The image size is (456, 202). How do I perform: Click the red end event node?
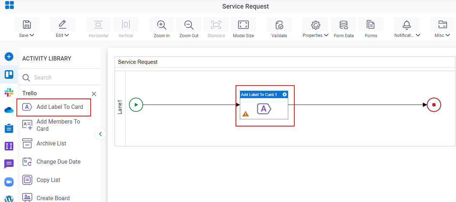434,105
